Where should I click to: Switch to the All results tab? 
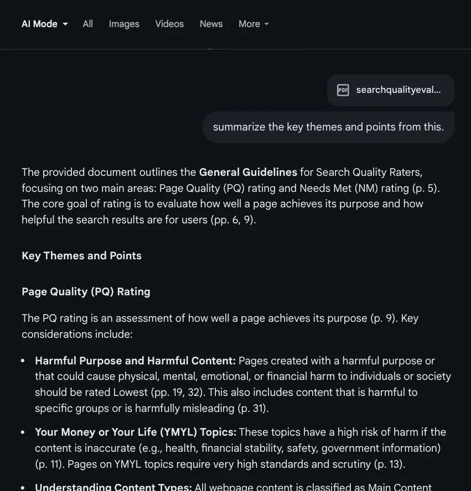[x=87, y=24]
